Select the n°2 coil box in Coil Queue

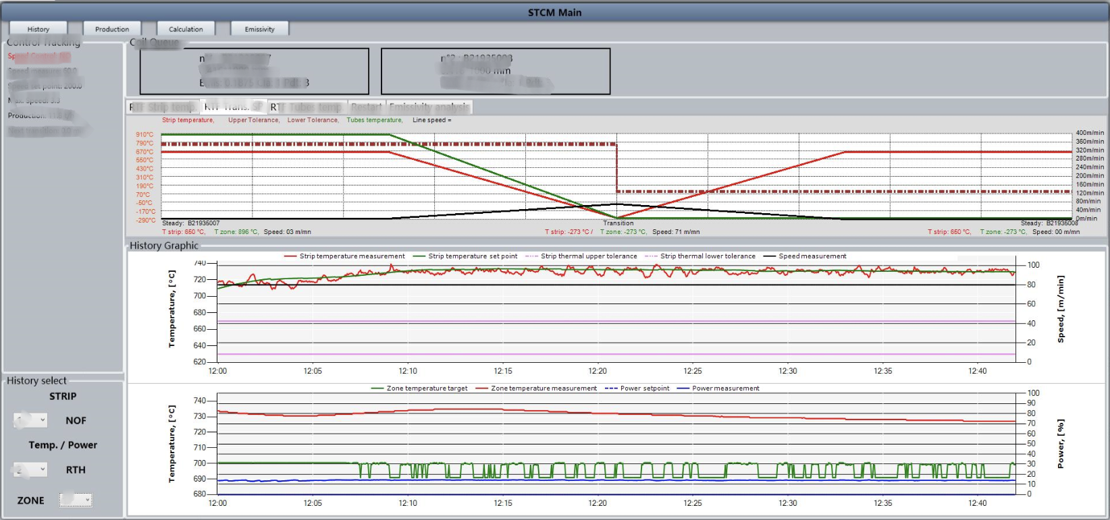496,71
